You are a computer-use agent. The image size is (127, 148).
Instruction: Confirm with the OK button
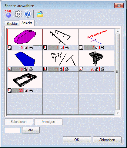click(x=77, y=140)
